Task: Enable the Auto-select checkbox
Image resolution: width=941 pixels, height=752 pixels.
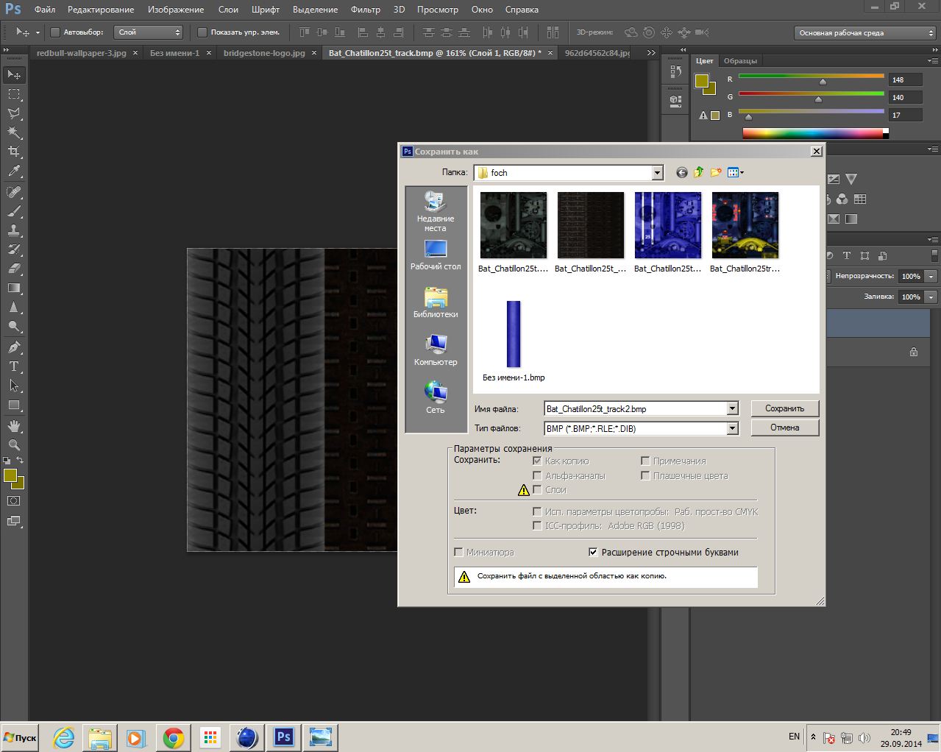Action: 55,32
